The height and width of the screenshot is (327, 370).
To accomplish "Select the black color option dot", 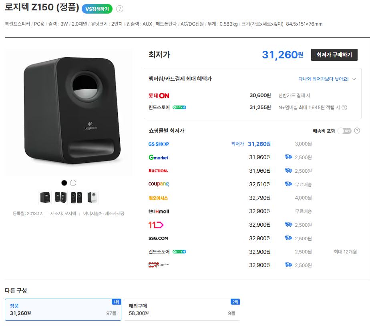I will [64, 183].
